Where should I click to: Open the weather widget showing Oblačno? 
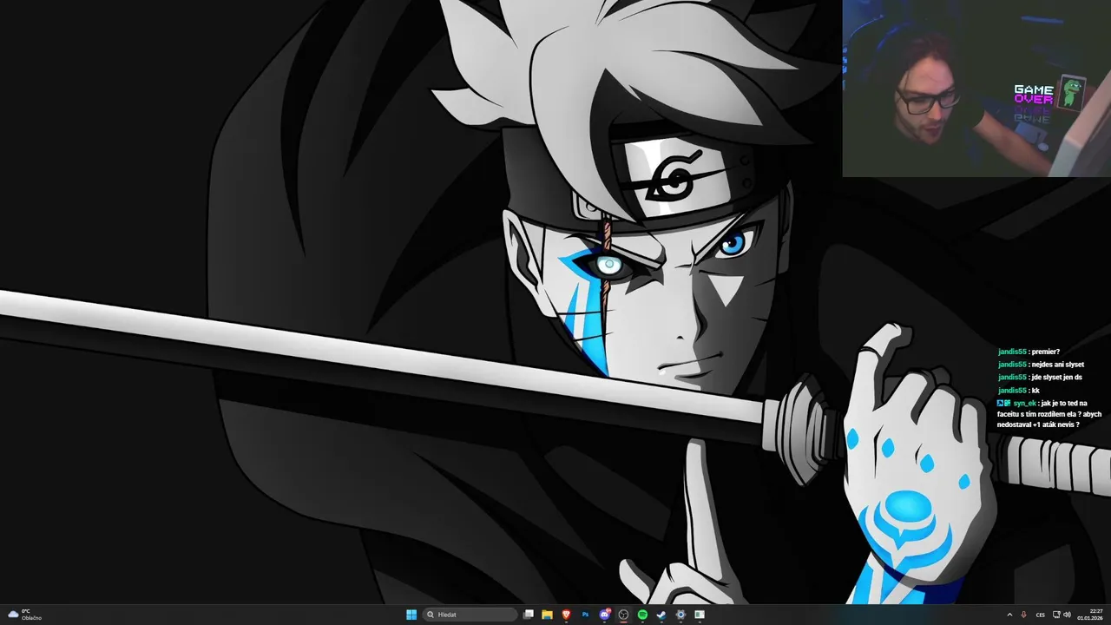[x=24, y=615]
